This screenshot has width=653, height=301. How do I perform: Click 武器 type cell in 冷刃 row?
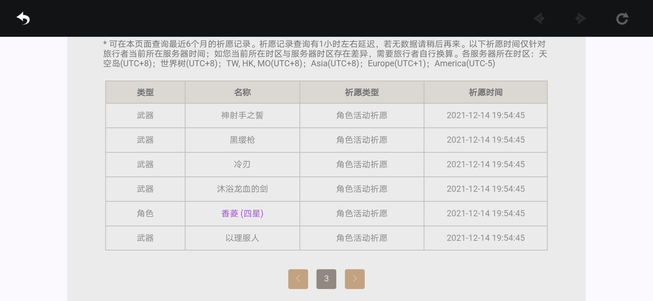point(145,164)
